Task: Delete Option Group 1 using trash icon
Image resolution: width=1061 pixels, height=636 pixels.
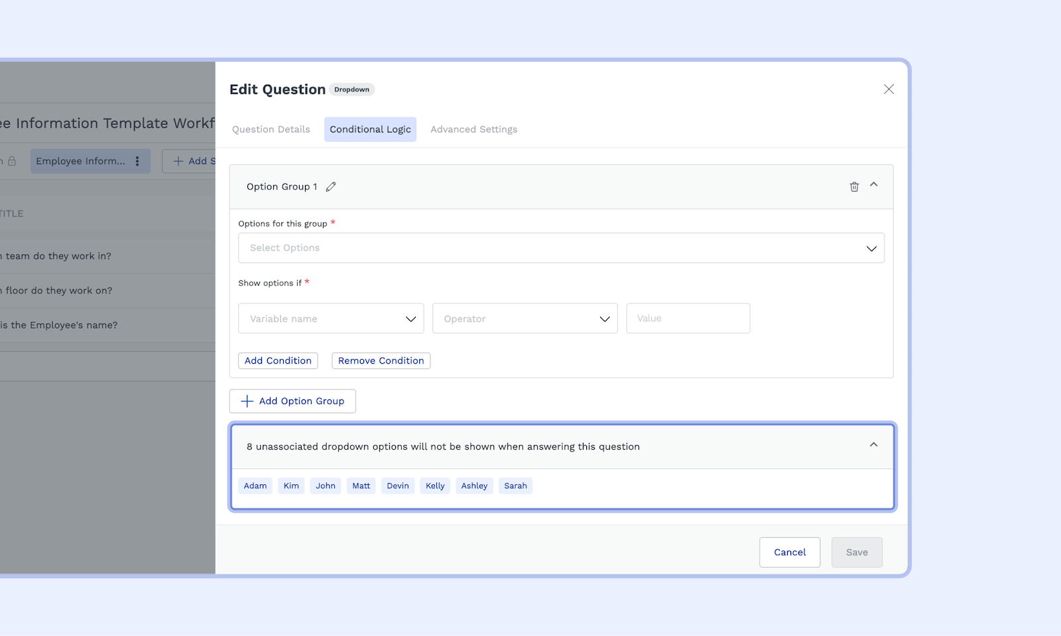Action: pyautogui.click(x=854, y=187)
